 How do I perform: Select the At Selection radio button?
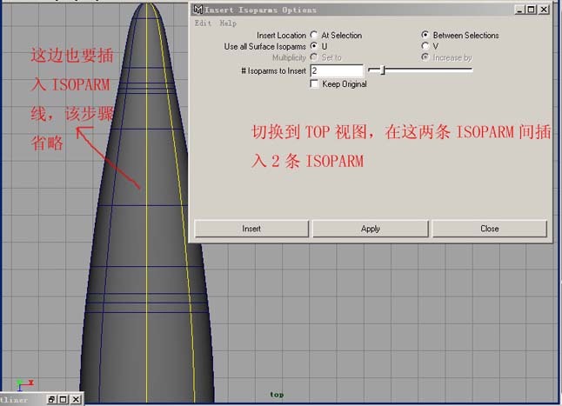tap(314, 35)
